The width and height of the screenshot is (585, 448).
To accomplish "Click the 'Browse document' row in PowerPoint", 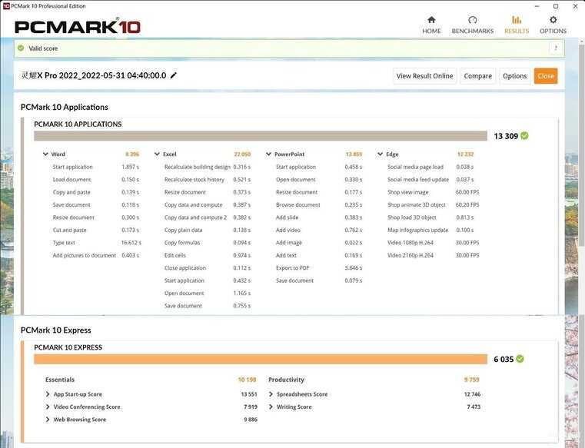I will pyautogui.click(x=319, y=205).
